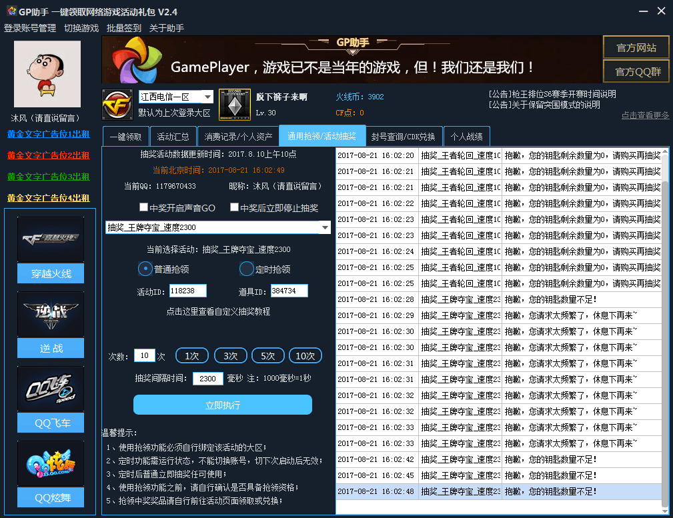Click the second lieutenant rank badge icon
The image size is (673, 518).
pos(234,105)
